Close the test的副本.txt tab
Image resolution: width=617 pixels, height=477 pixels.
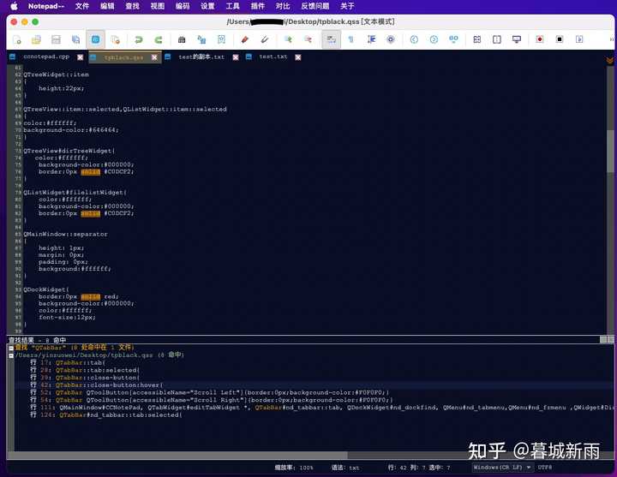(236, 57)
